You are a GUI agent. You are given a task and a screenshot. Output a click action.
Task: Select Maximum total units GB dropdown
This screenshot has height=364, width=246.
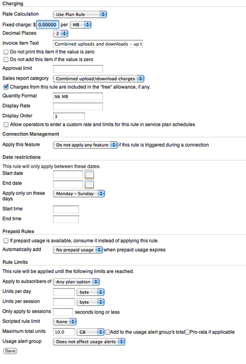click(90, 332)
